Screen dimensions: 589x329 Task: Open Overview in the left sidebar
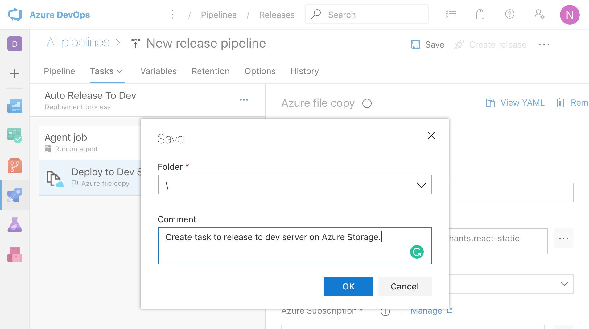(x=15, y=106)
